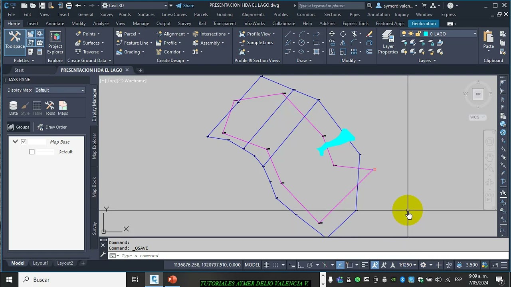Image resolution: width=511 pixels, height=287 pixels.
Task: Click the Sample Lines button
Action: pos(256,43)
